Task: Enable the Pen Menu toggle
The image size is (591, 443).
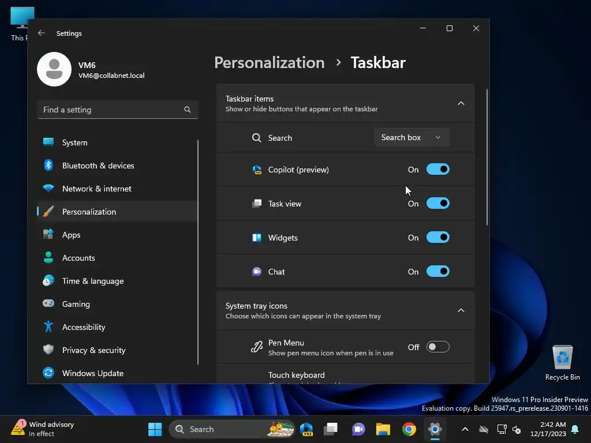Action: 438,347
